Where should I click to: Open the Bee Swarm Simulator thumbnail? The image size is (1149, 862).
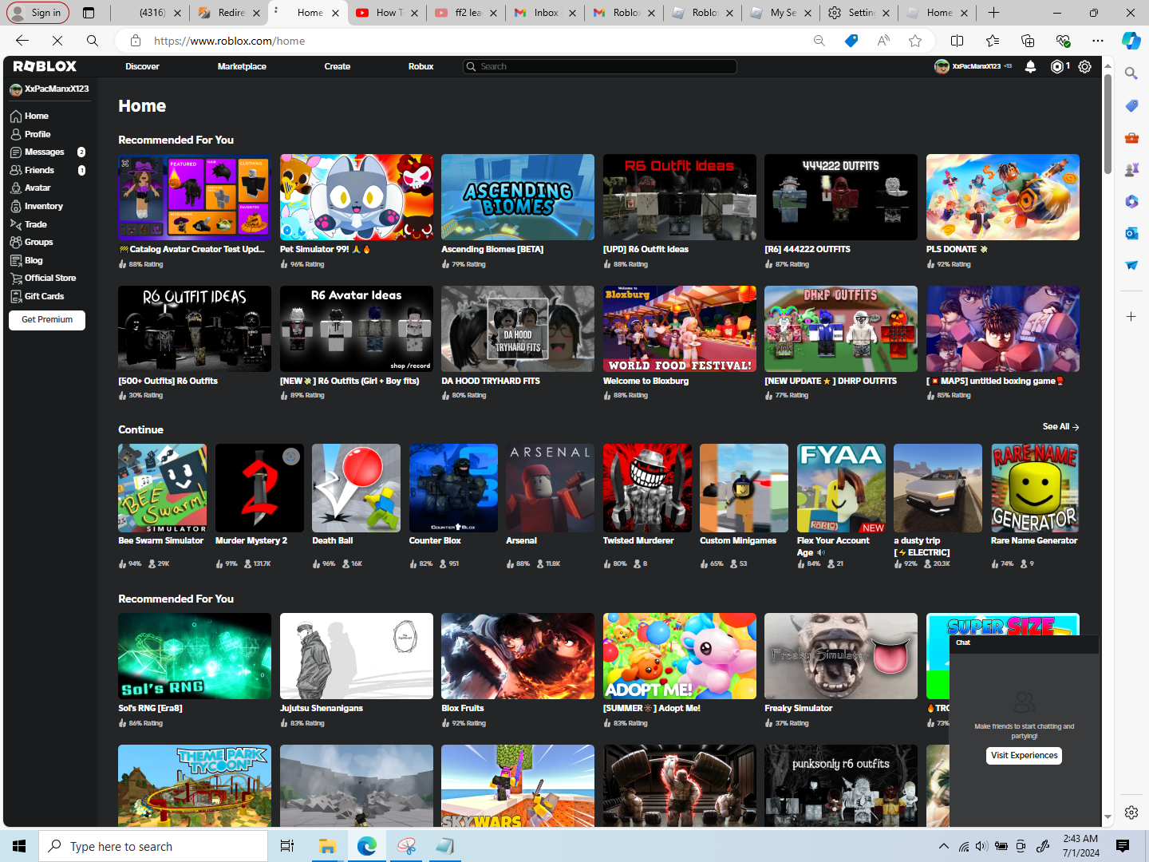coord(162,488)
